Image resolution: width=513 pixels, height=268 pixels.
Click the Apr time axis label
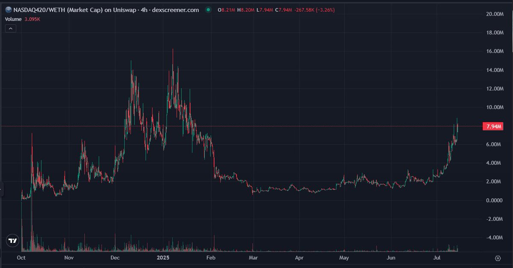[299, 258]
